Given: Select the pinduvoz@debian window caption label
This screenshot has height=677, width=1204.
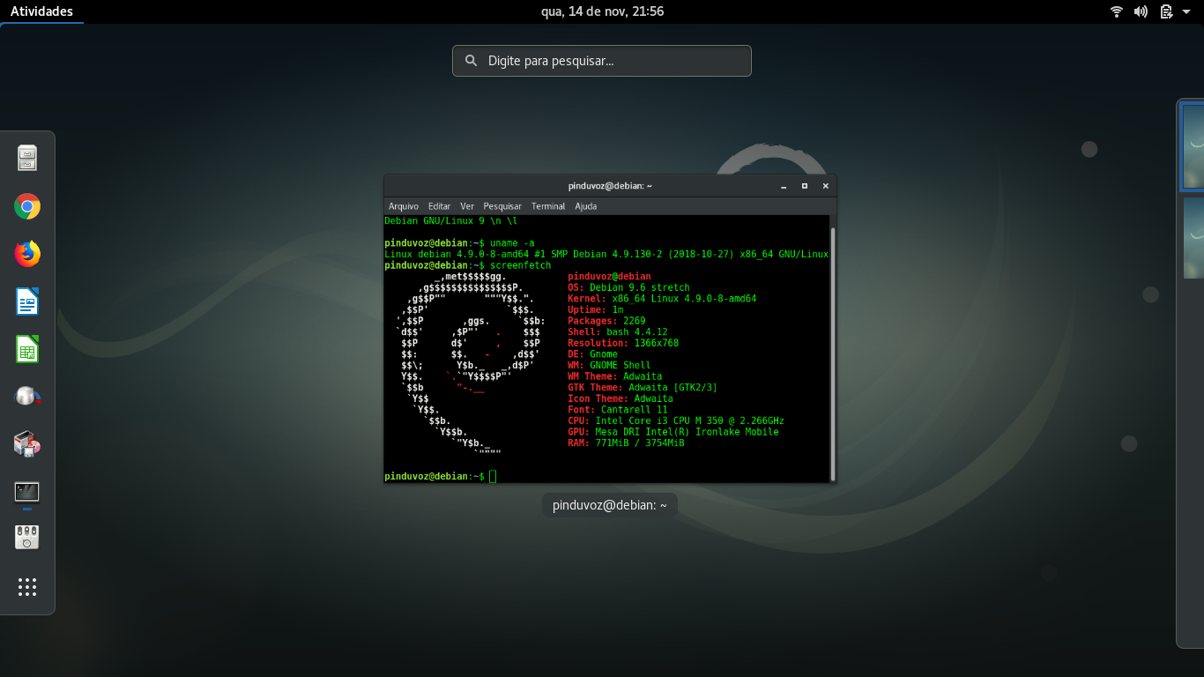Looking at the screenshot, I should 610,505.
